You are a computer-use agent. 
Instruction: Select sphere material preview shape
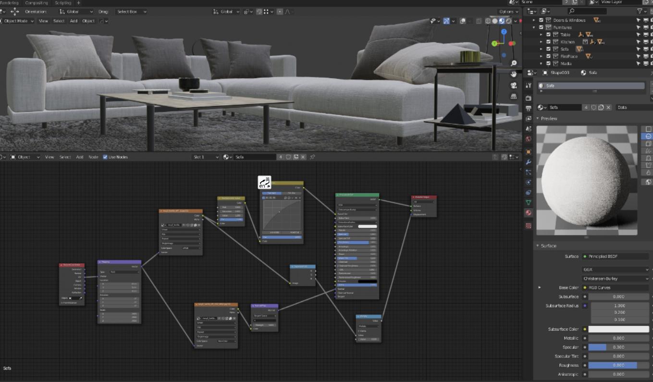648,136
